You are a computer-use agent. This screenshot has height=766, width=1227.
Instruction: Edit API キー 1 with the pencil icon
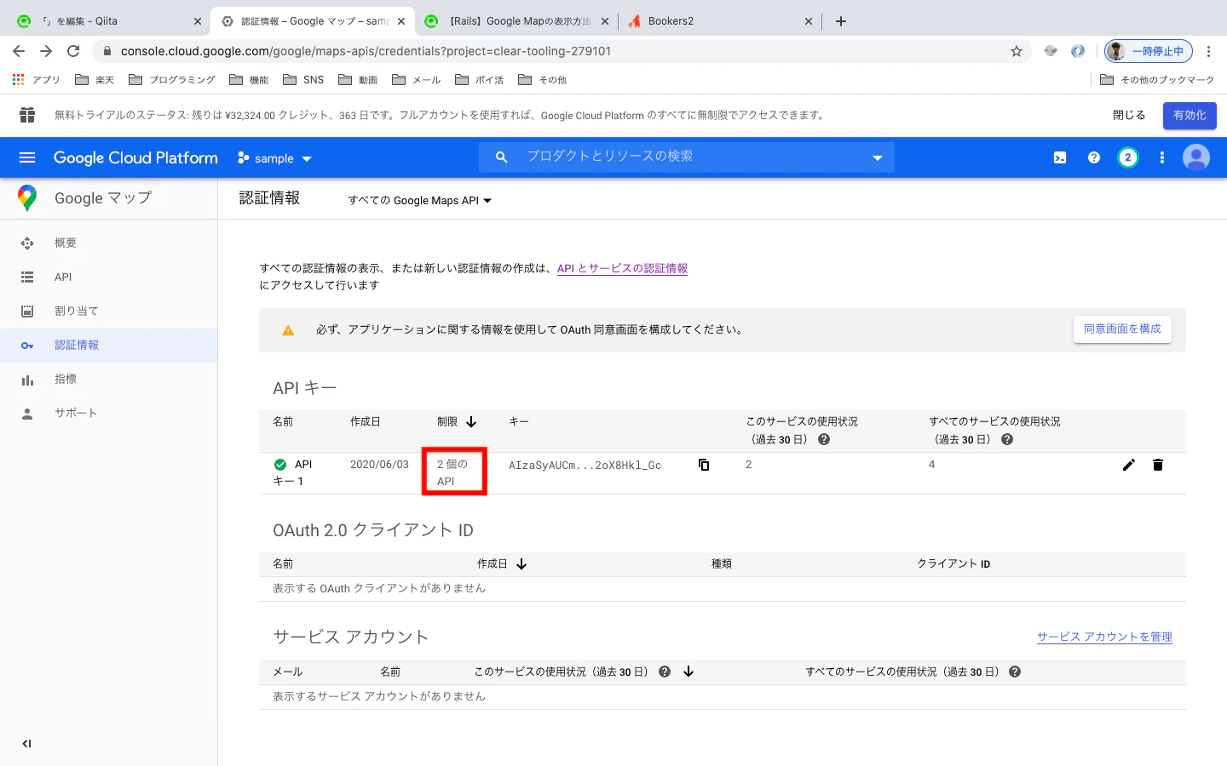(x=1129, y=465)
